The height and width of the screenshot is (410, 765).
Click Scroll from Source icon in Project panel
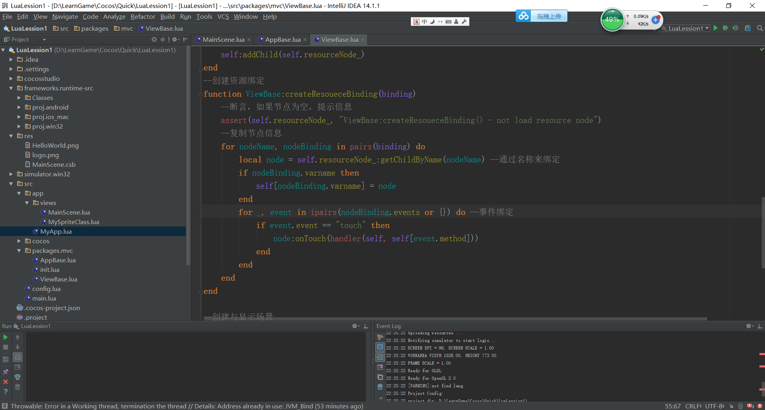[154, 39]
